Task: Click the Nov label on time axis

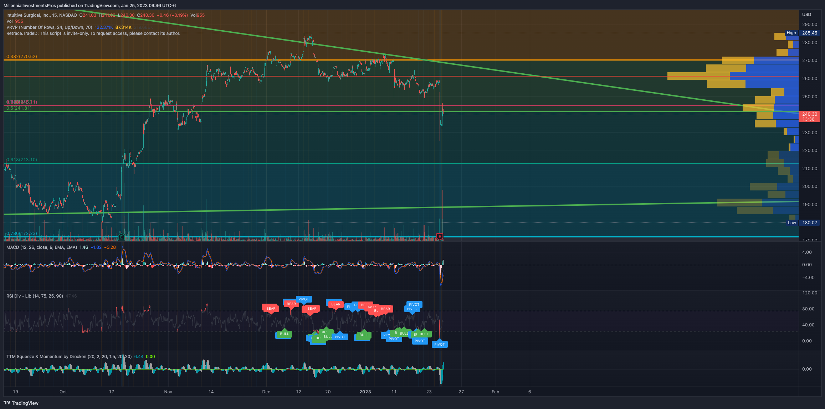Action: pos(168,392)
